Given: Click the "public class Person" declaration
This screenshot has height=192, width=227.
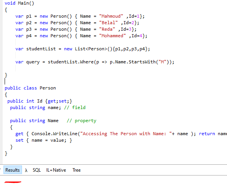Looking at the screenshot, I should (30, 88).
